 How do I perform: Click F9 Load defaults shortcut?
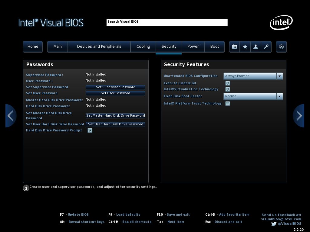coord(124,214)
